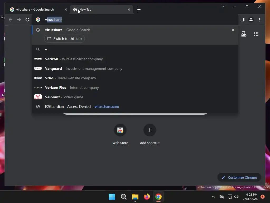
Task: Go forward to next page
Action: 19,20
